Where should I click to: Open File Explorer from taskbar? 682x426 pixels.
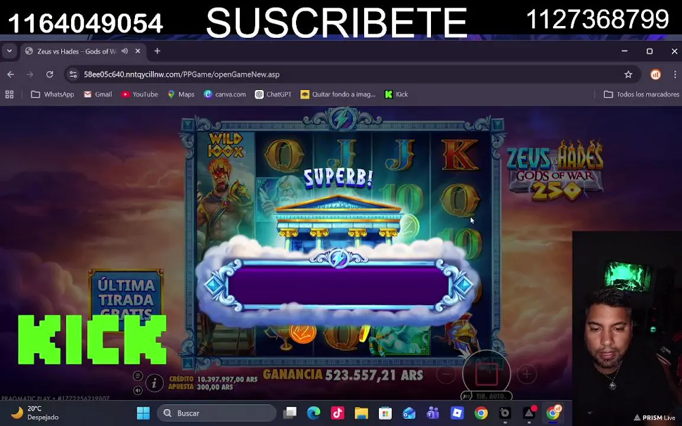[362, 413]
